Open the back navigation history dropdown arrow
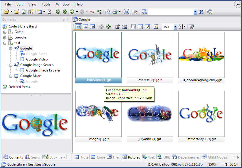The height and width of the screenshot is (168, 242). 77,12
